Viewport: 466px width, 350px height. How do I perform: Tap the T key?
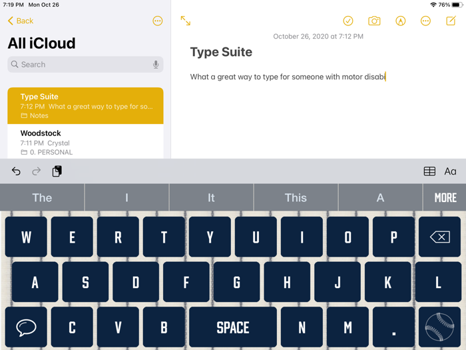pos(164,237)
